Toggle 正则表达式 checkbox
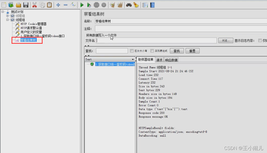The width and height of the screenshot is (267, 153). [x=152, y=51]
